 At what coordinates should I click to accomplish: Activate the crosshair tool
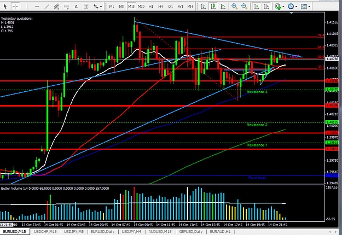click(x=15, y=7)
